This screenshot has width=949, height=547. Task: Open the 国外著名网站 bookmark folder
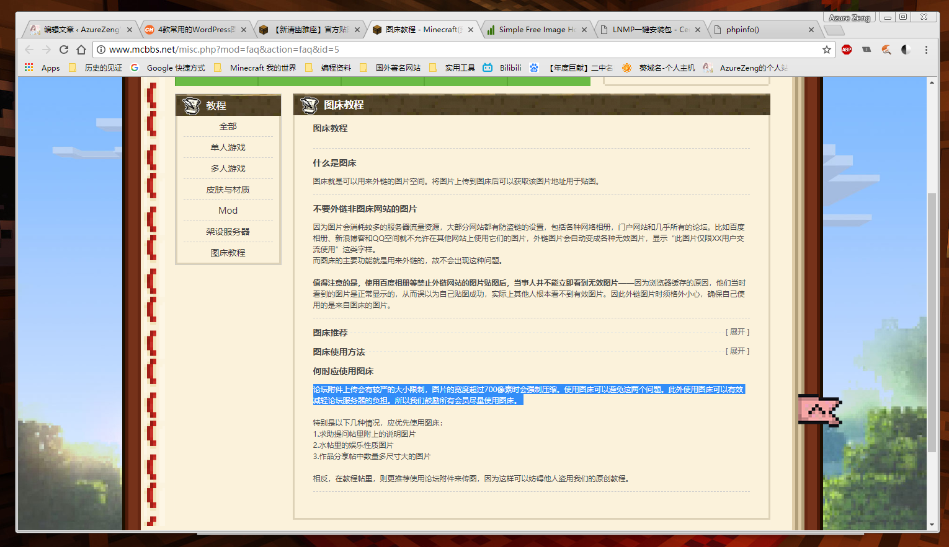(390, 68)
